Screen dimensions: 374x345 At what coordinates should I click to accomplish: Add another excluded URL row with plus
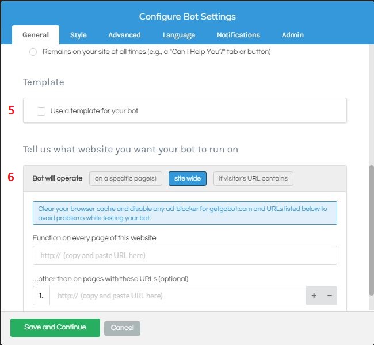(314, 296)
